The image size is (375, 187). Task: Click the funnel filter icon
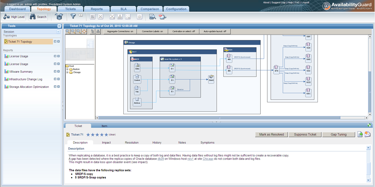[73, 16]
